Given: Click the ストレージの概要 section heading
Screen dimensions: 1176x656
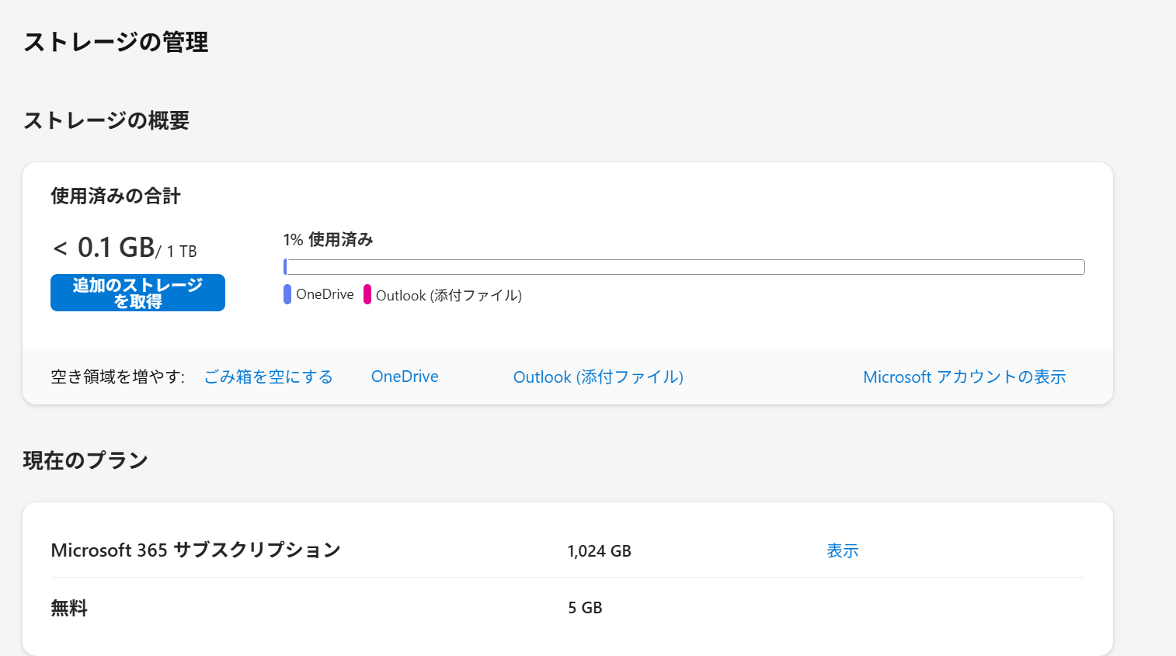Looking at the screenshot, I should pyautogui.click(x=106, y=120).
